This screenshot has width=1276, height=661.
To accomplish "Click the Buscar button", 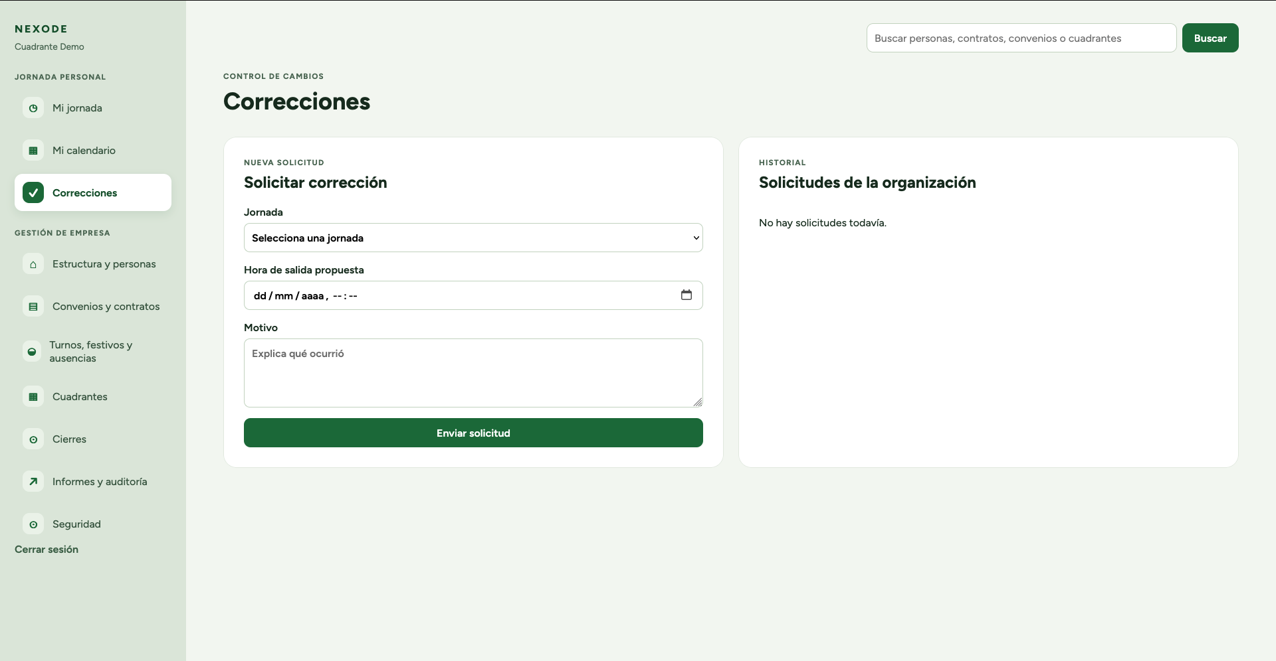I will tap(1210, 38).
